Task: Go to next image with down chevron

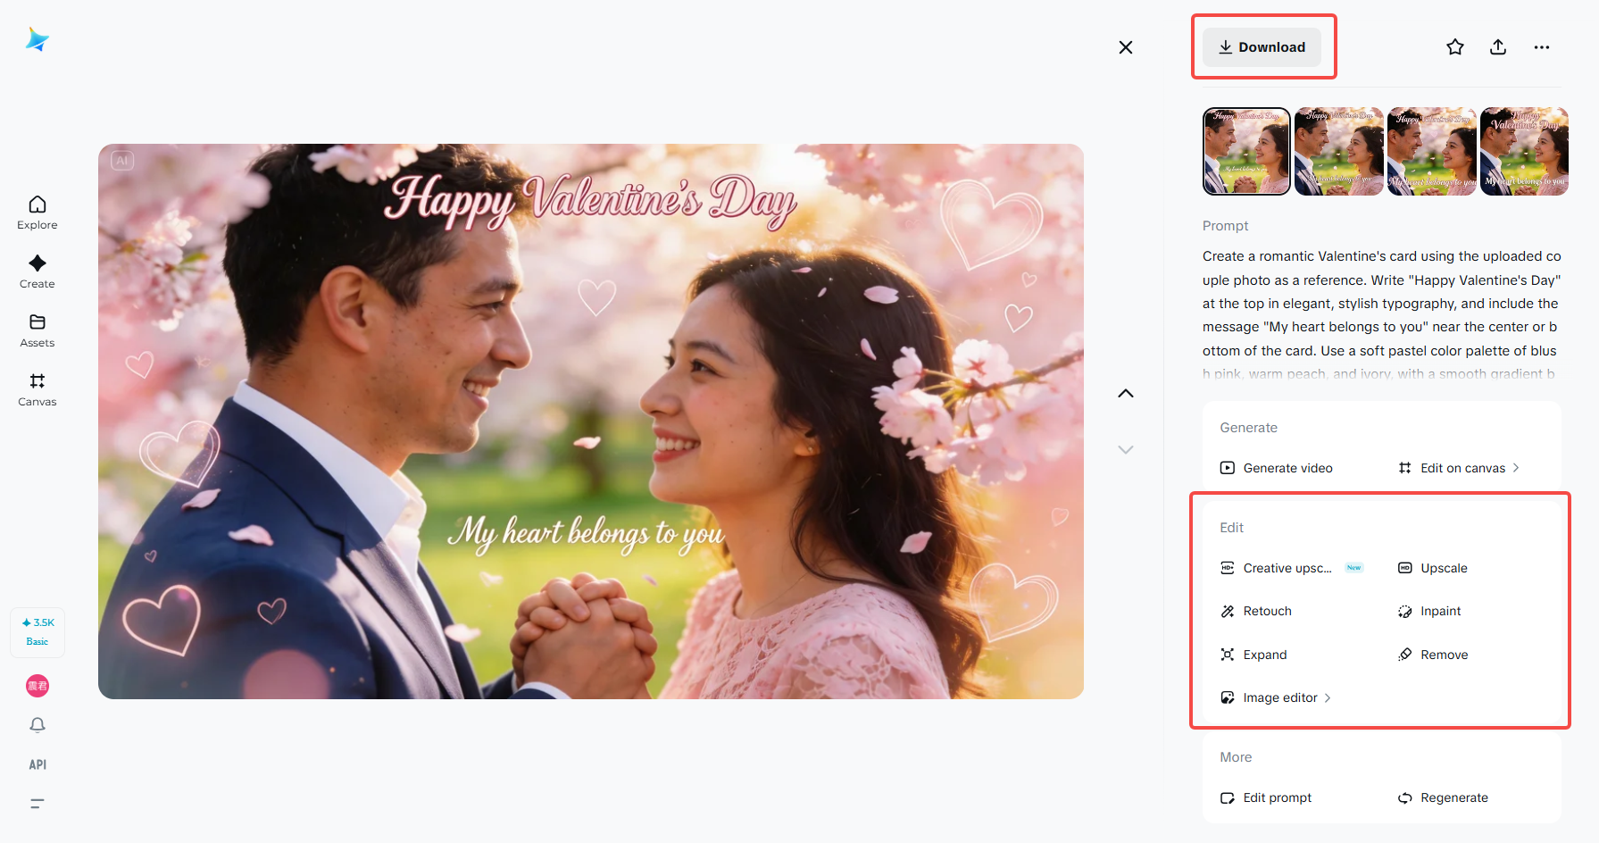Action: coord(1126,449)
